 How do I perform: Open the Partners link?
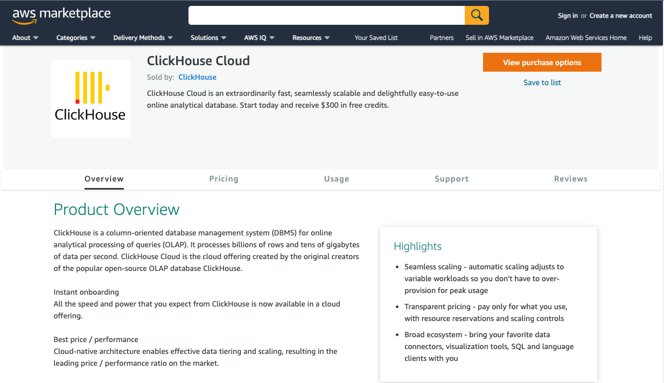click(x=442, y=38)
